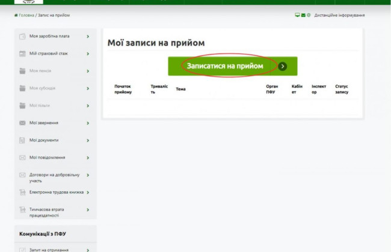
Task: Click the monitor icon near Дистанційне інформування
Action: pyautogui.click(x=297, y=15)
